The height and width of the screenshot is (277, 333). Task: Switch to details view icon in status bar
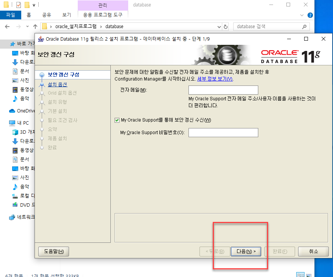300,275
